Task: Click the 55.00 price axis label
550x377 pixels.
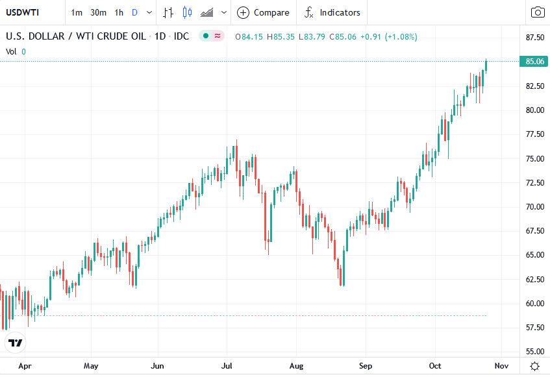Action: [535, 352]
